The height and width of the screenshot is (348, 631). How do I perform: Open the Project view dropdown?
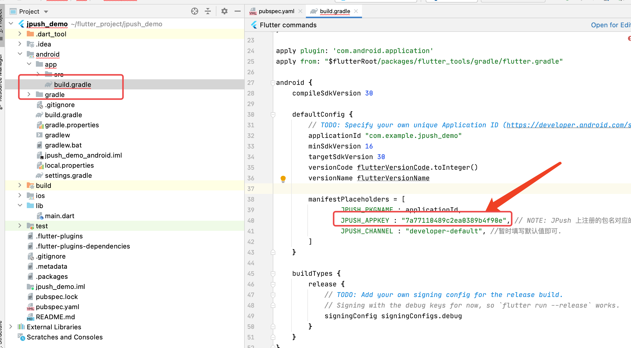click(x=46, y=12)
